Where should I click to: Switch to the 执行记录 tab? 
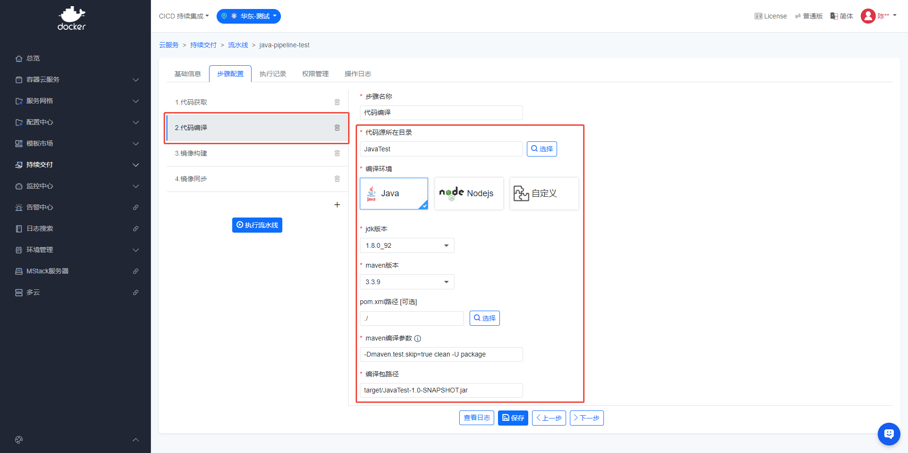point(273,74)
